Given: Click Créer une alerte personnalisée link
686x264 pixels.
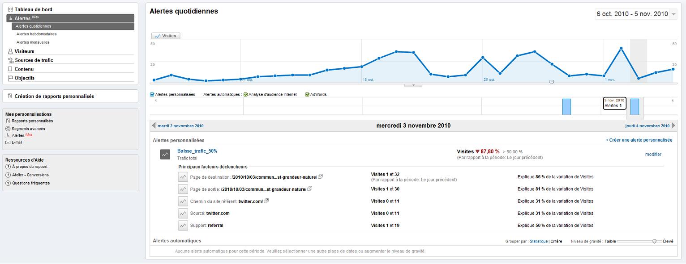Looking at the screenshot, I should click(639, 140).
